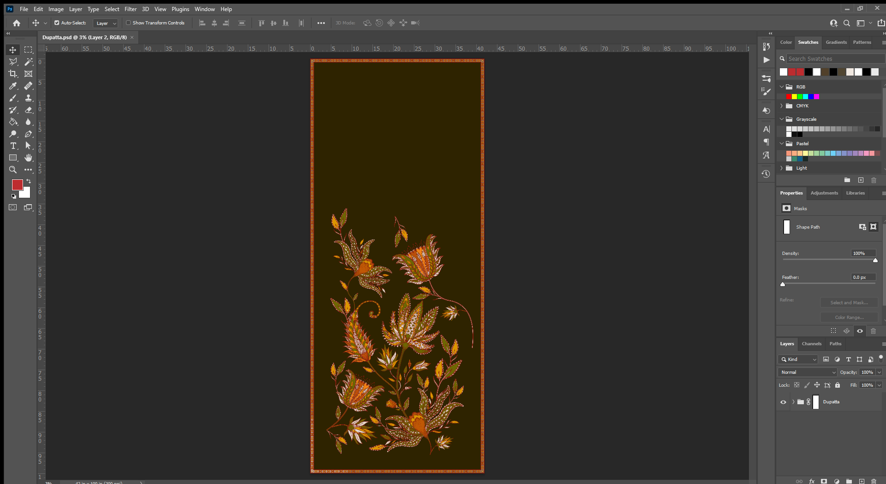Select the Paint Bucket tool

click(x=13, y=122)
